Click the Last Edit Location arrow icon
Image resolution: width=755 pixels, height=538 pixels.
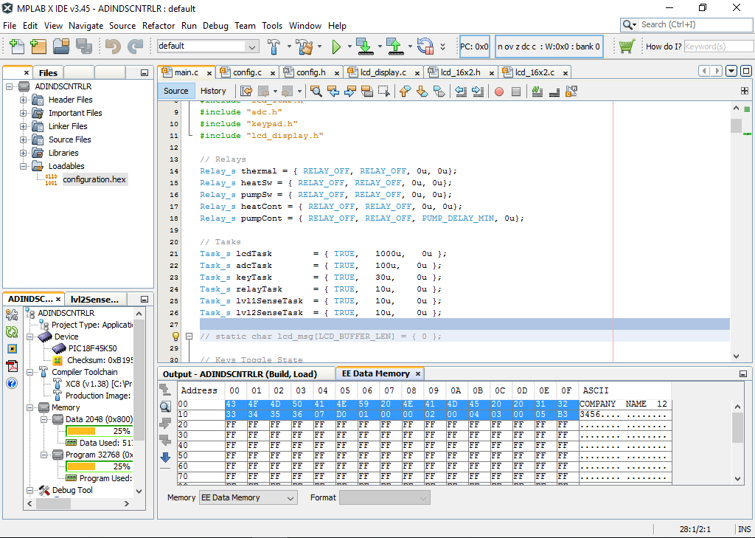246,91
